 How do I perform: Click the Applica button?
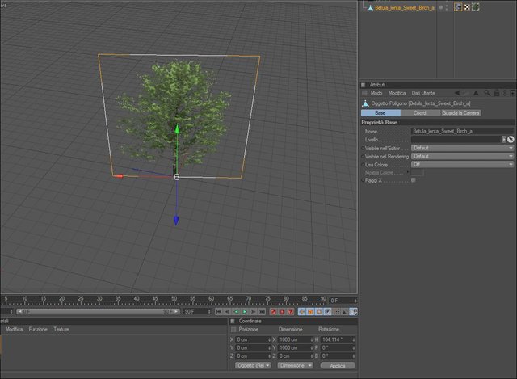click(x=338, y=365)
